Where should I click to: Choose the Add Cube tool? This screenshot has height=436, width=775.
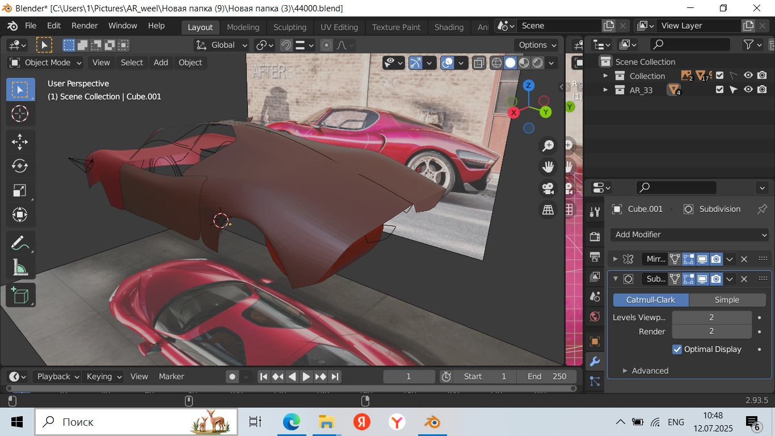pyautogui.click(x=20, y=295)
